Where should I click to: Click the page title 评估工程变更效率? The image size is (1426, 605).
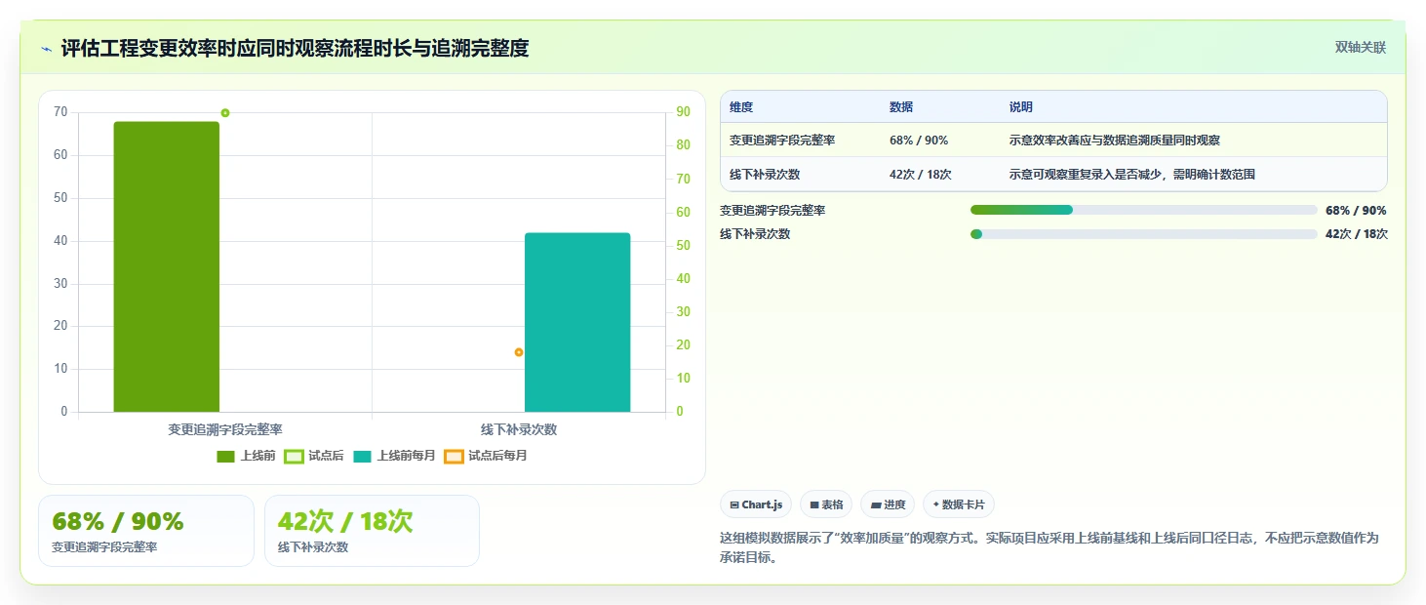(295, 48)
